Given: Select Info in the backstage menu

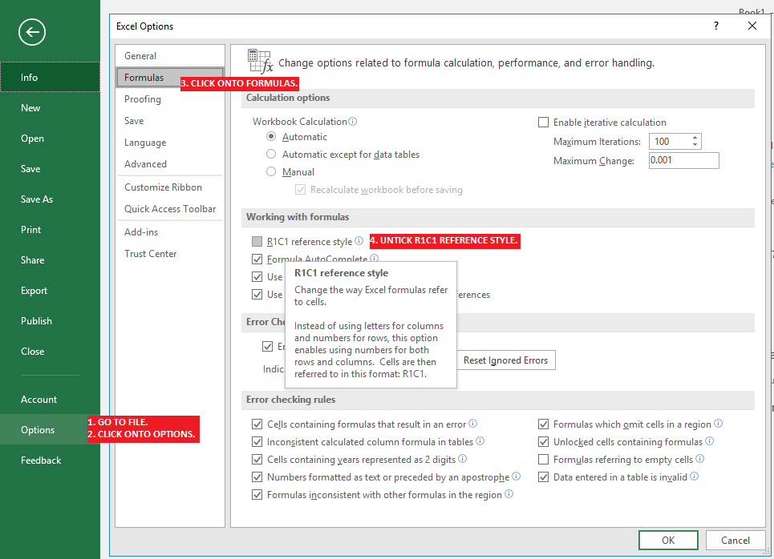Looking at the screenshot, I should 50,78.
